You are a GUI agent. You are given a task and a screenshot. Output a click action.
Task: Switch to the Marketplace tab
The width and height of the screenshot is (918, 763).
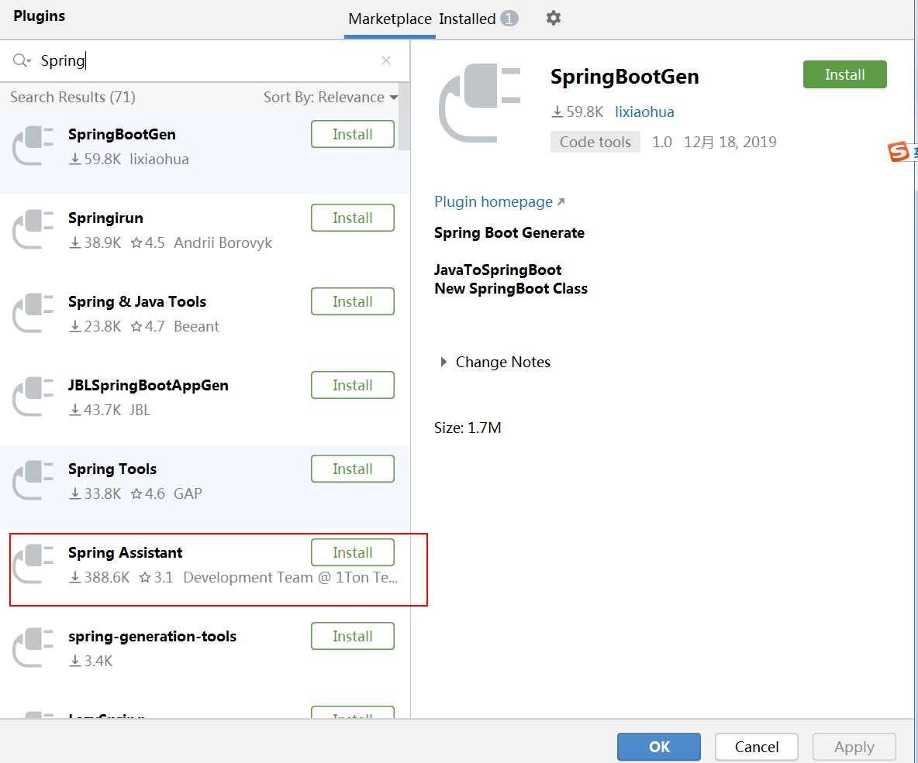[x=389, y=19]
